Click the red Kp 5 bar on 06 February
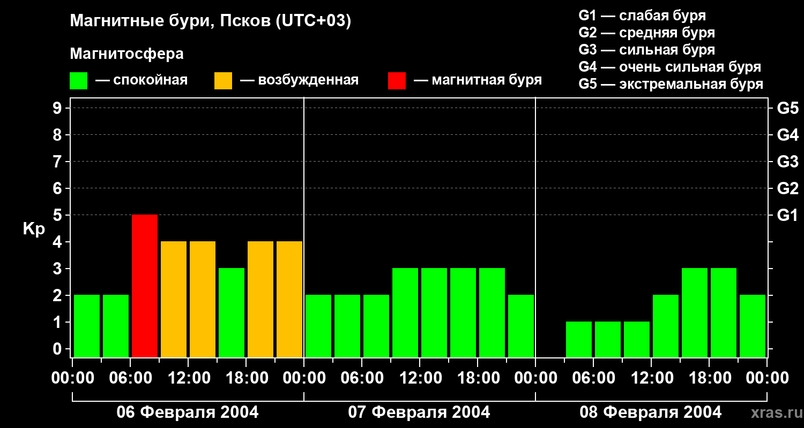The image size is (804, 428). click(x=145, y=286)
